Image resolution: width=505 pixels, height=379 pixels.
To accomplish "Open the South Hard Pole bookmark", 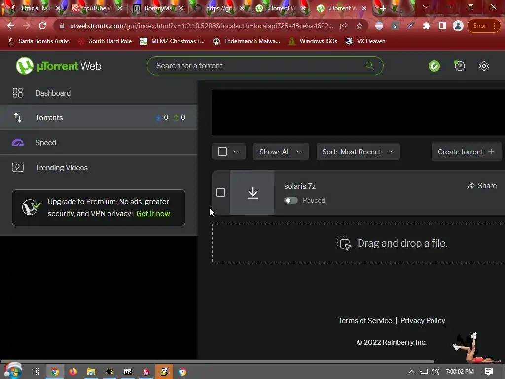I will click(106, 41).
